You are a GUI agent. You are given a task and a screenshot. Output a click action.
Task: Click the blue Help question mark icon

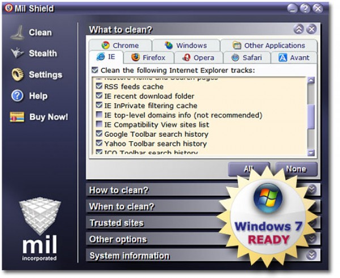18,95
